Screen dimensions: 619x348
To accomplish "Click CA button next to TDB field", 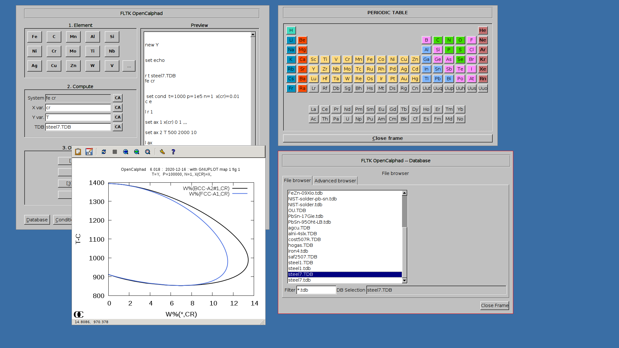I will 118,127.
